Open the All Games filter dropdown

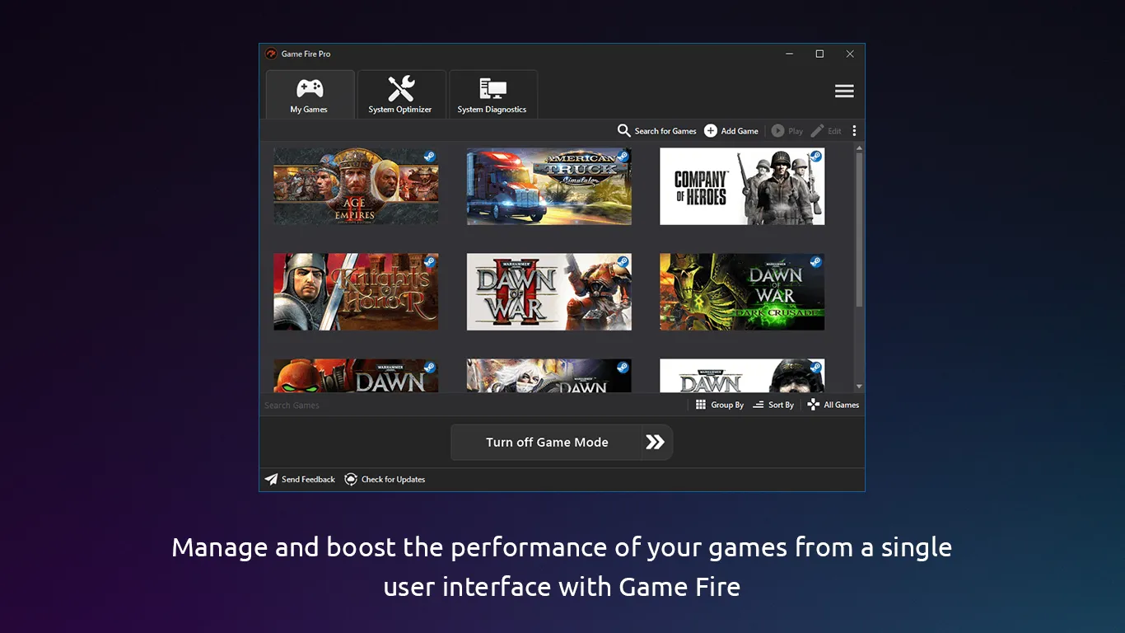[833, 405]
